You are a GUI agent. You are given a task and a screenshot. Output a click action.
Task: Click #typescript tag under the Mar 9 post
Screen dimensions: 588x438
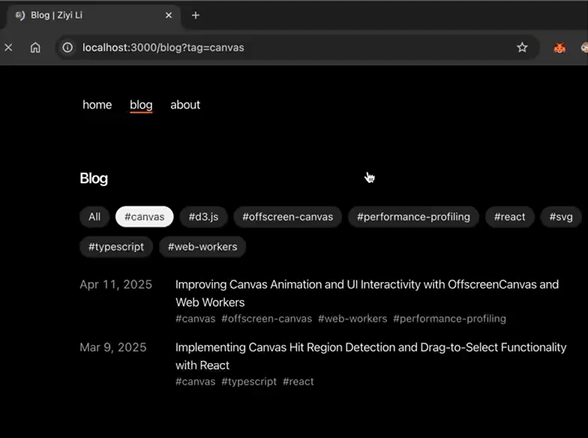(249, 382)
